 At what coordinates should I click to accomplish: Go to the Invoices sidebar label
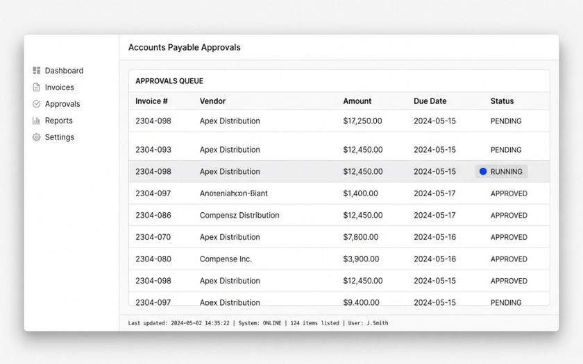(60, 87)
